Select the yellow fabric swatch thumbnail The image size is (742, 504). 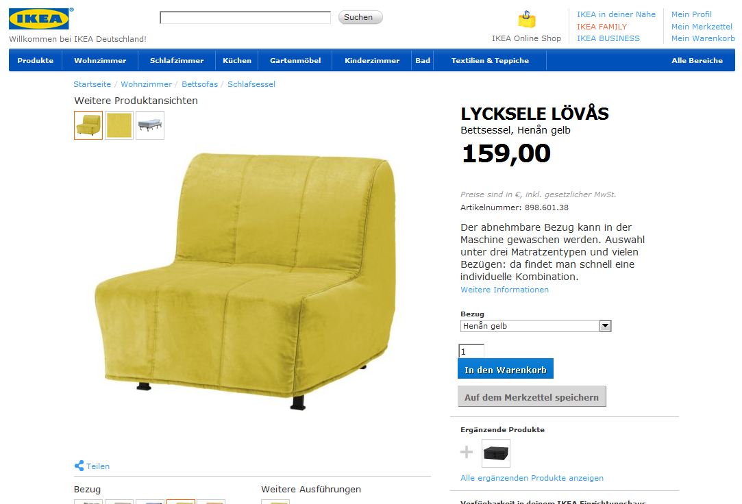(119, 125)
